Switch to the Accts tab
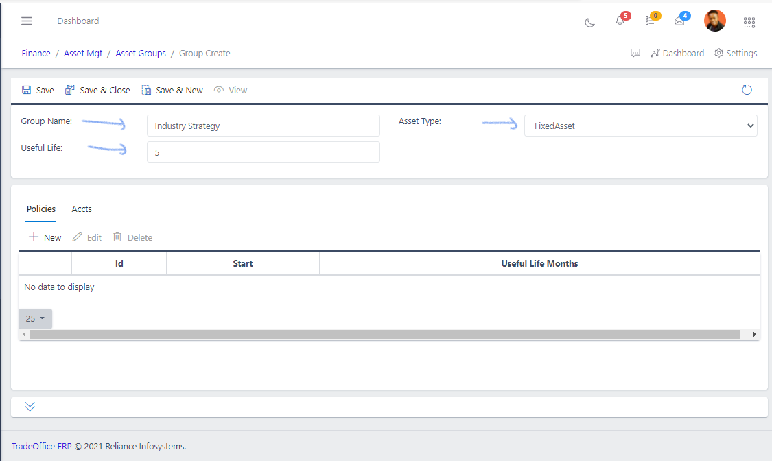772x461 pixels. click(82, 209)
